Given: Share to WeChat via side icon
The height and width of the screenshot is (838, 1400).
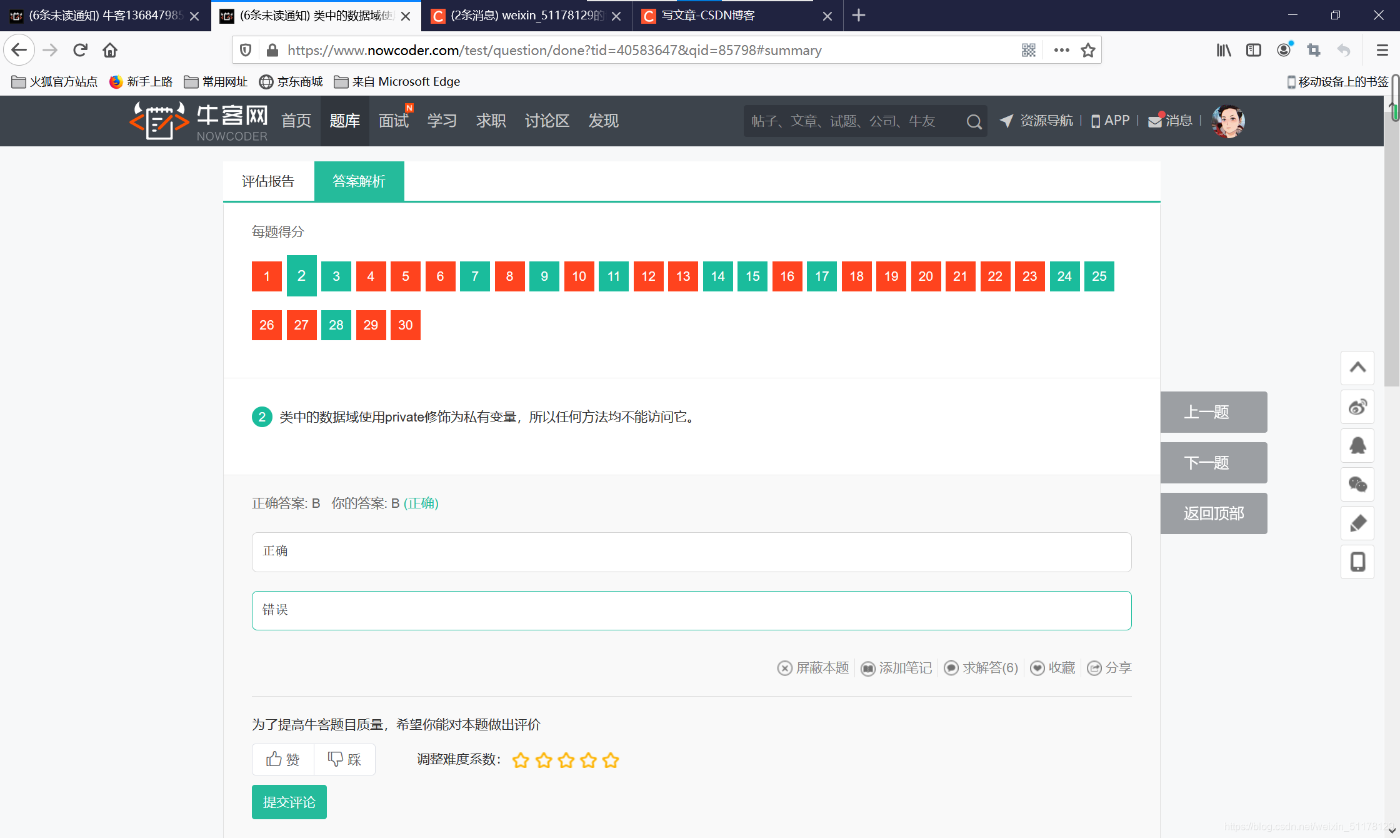Looking at the screenshot, I should click(1357, 485).
